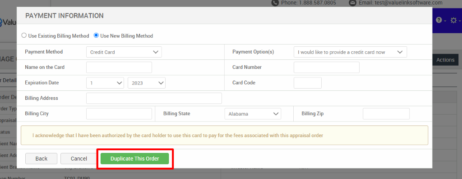This screenshot has width=462, height=179.
Task: Click the Card Code input field
Action: tap(308, 83)
